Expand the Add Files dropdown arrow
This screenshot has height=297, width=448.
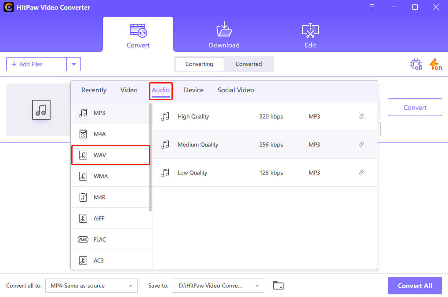pyautogui.click(x=74, y=64)
